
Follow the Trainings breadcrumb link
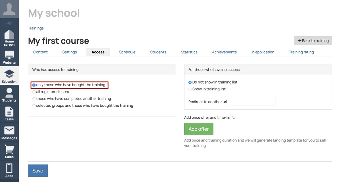coord(36,28)
